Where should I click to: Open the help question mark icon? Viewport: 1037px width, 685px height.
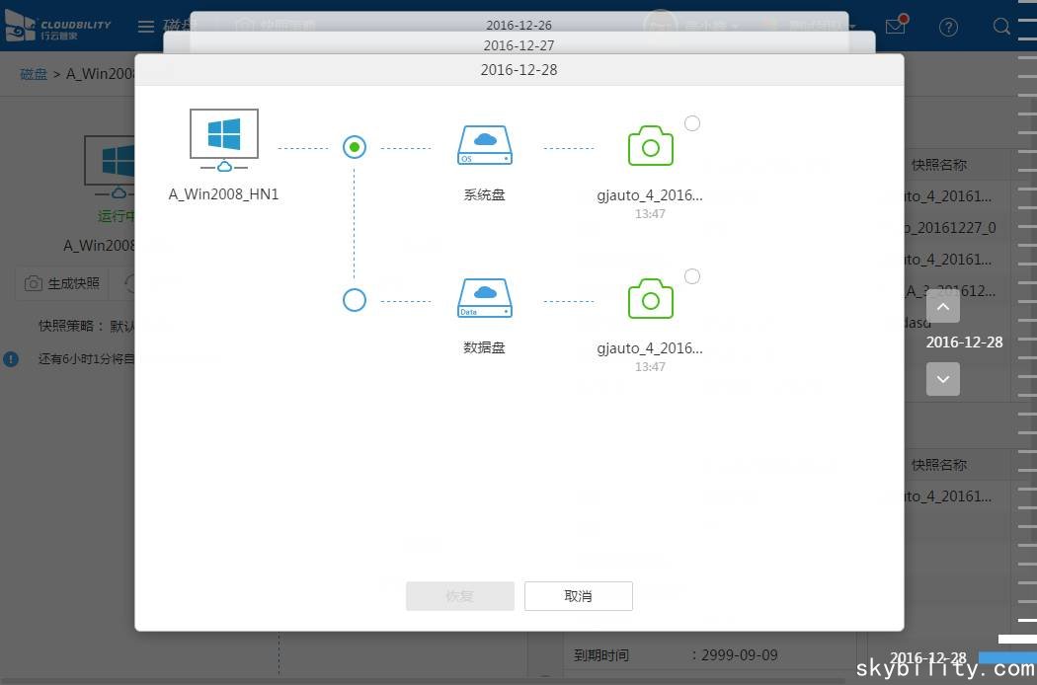pos(948,27)
